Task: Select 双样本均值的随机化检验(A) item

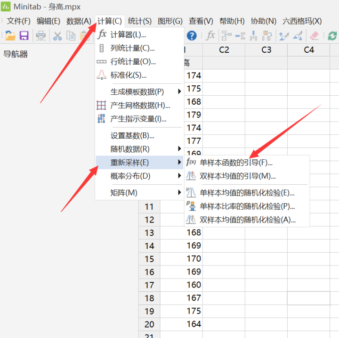Action: click(x=247, y=220)
